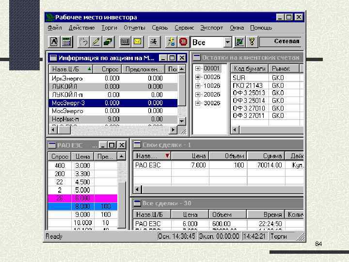Viewport: 349px width, 262px height.
Task: Click the Спрос column header in stock info
Action: click(x=107, y=69)
